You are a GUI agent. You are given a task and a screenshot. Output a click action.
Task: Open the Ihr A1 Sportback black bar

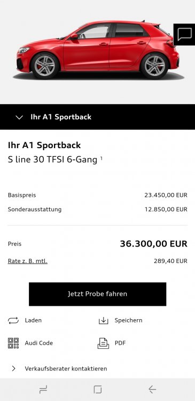tap(97, 117)
